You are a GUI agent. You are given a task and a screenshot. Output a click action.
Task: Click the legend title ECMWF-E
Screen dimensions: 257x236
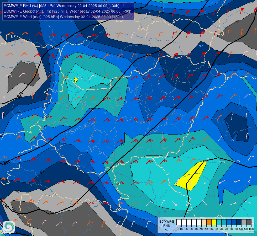click(x=167, y=222)
